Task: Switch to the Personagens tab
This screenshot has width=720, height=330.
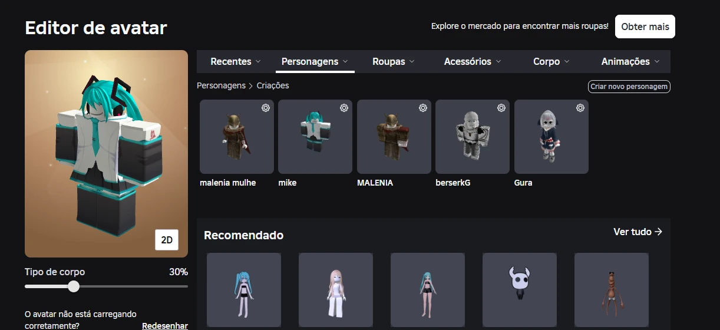Action: click(315, 61)
